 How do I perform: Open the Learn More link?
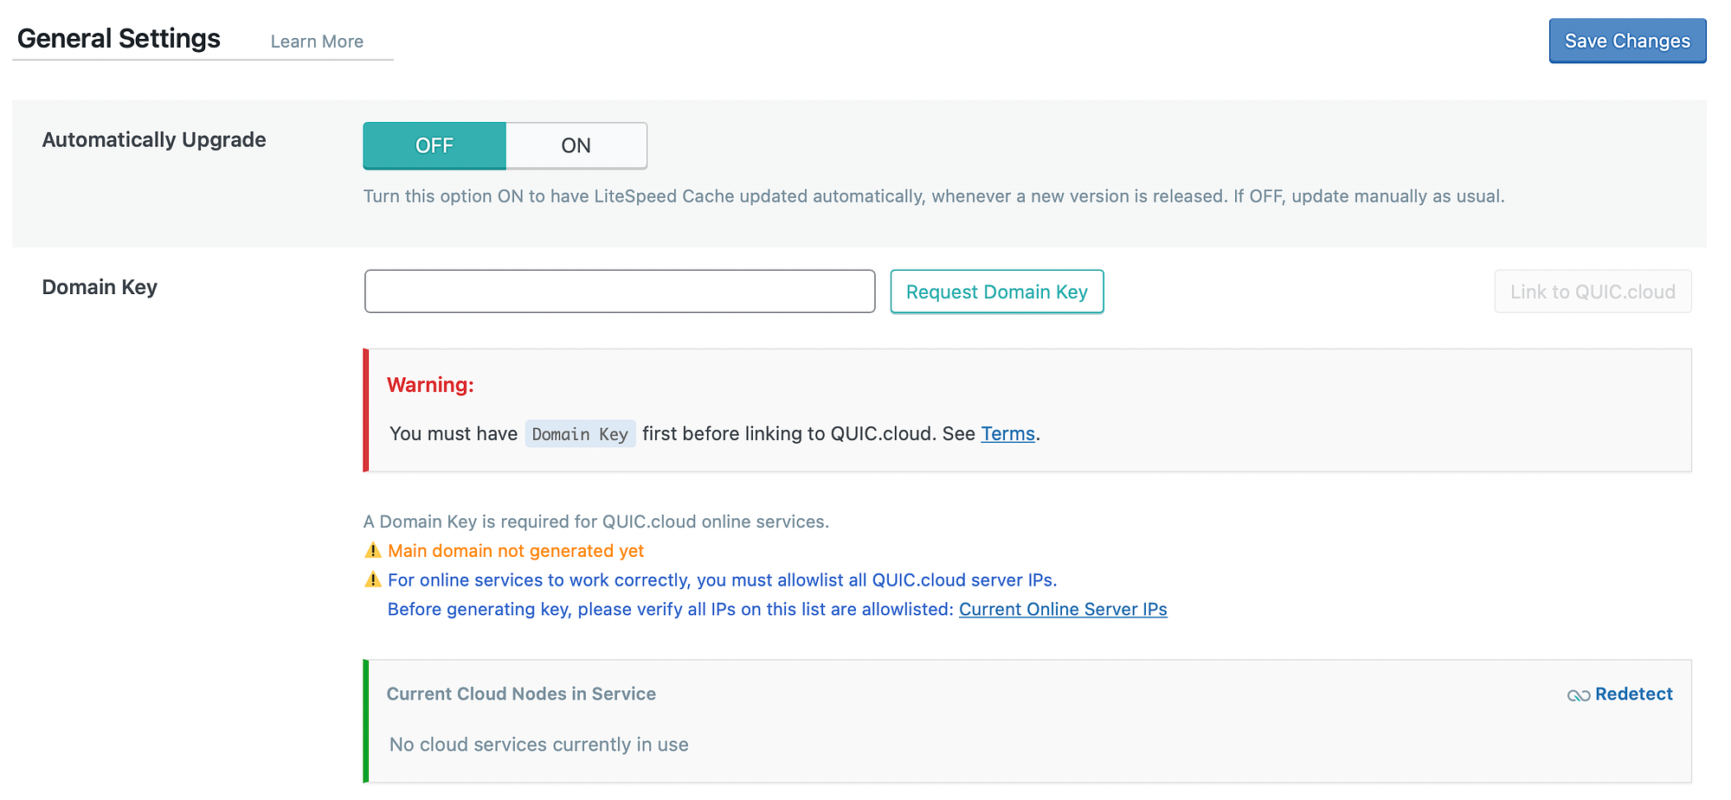click(317, 42)
